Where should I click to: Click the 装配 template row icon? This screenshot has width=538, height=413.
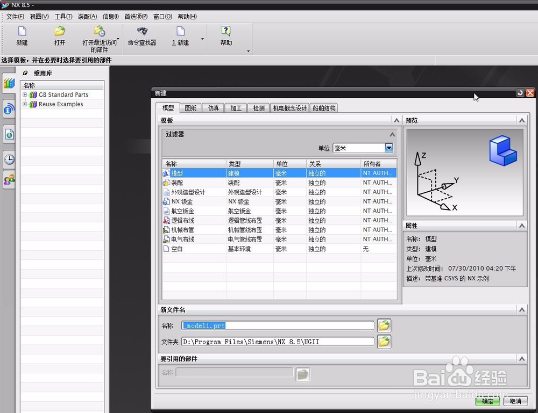166,183
